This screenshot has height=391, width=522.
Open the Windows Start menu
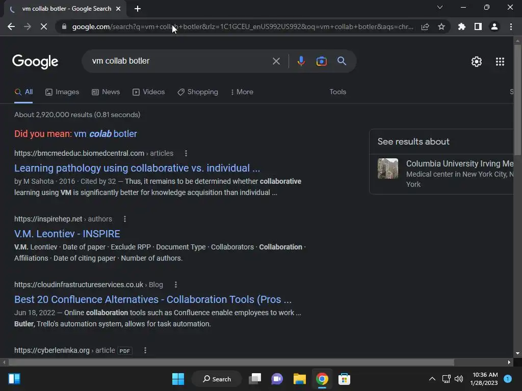(x=178, y=379)
